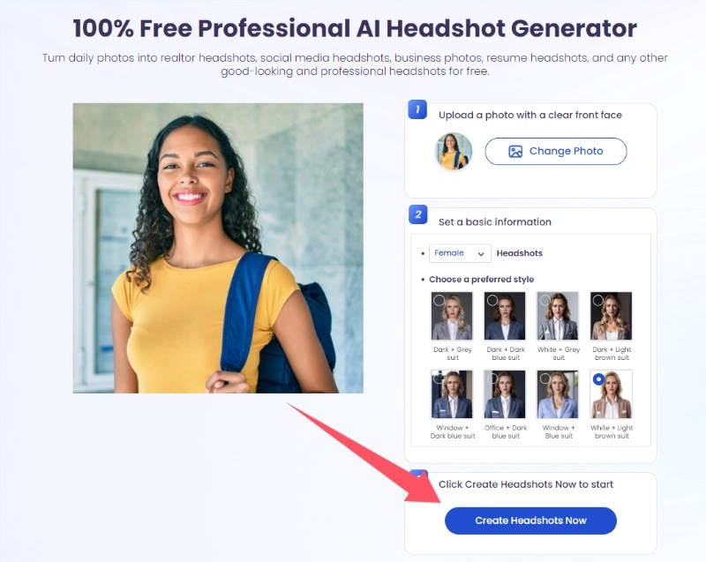Click the Change Photo button

(x=556, y=151)
